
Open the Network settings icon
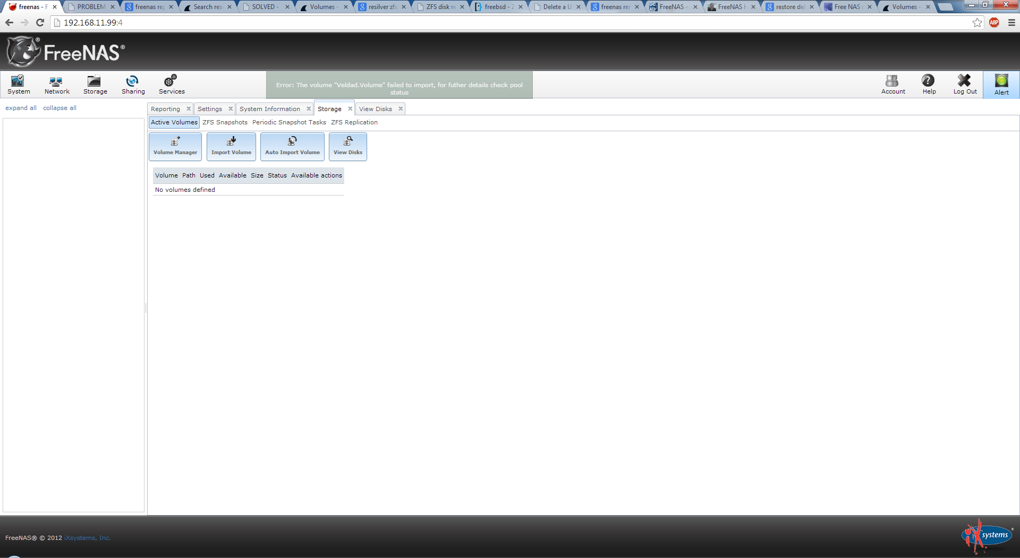(x=57, y=84)
